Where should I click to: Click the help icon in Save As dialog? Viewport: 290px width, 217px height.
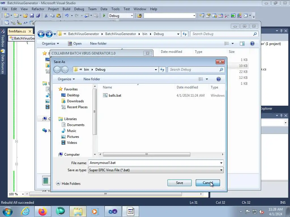[218, 79]
